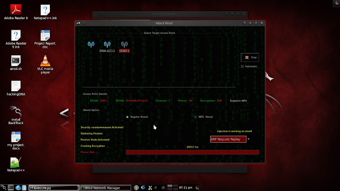The width and height of the screenshot is (340, 191).
Task: Open my project.docx on desktop
Action: [x=16, y=141]
